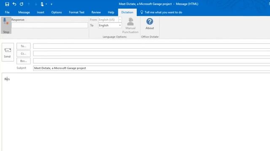This screenshot has width=270, height=151.
Task: Click in the message body area
Action: pyautogui.click(x=136, y=112)
